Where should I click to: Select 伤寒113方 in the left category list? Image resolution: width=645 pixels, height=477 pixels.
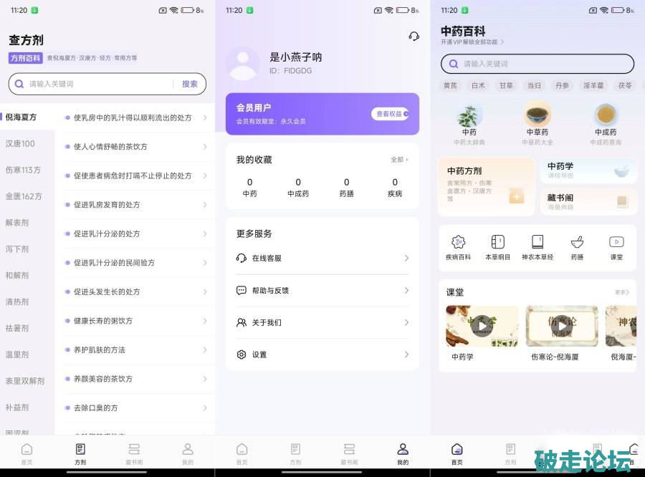pos(24,170)
